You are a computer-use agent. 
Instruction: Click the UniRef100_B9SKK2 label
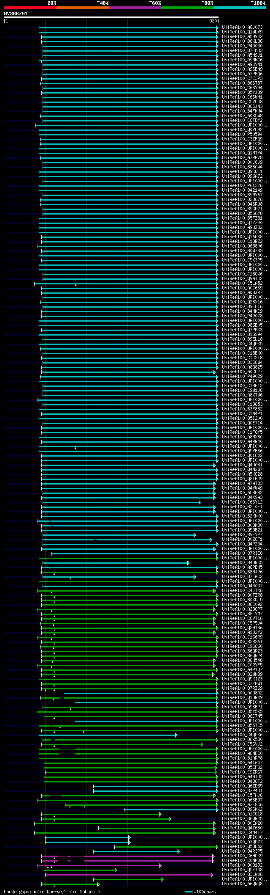click(x=242, y=809)
